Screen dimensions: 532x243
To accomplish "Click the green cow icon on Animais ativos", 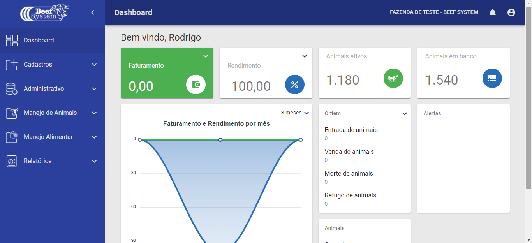I will point(393,78).
